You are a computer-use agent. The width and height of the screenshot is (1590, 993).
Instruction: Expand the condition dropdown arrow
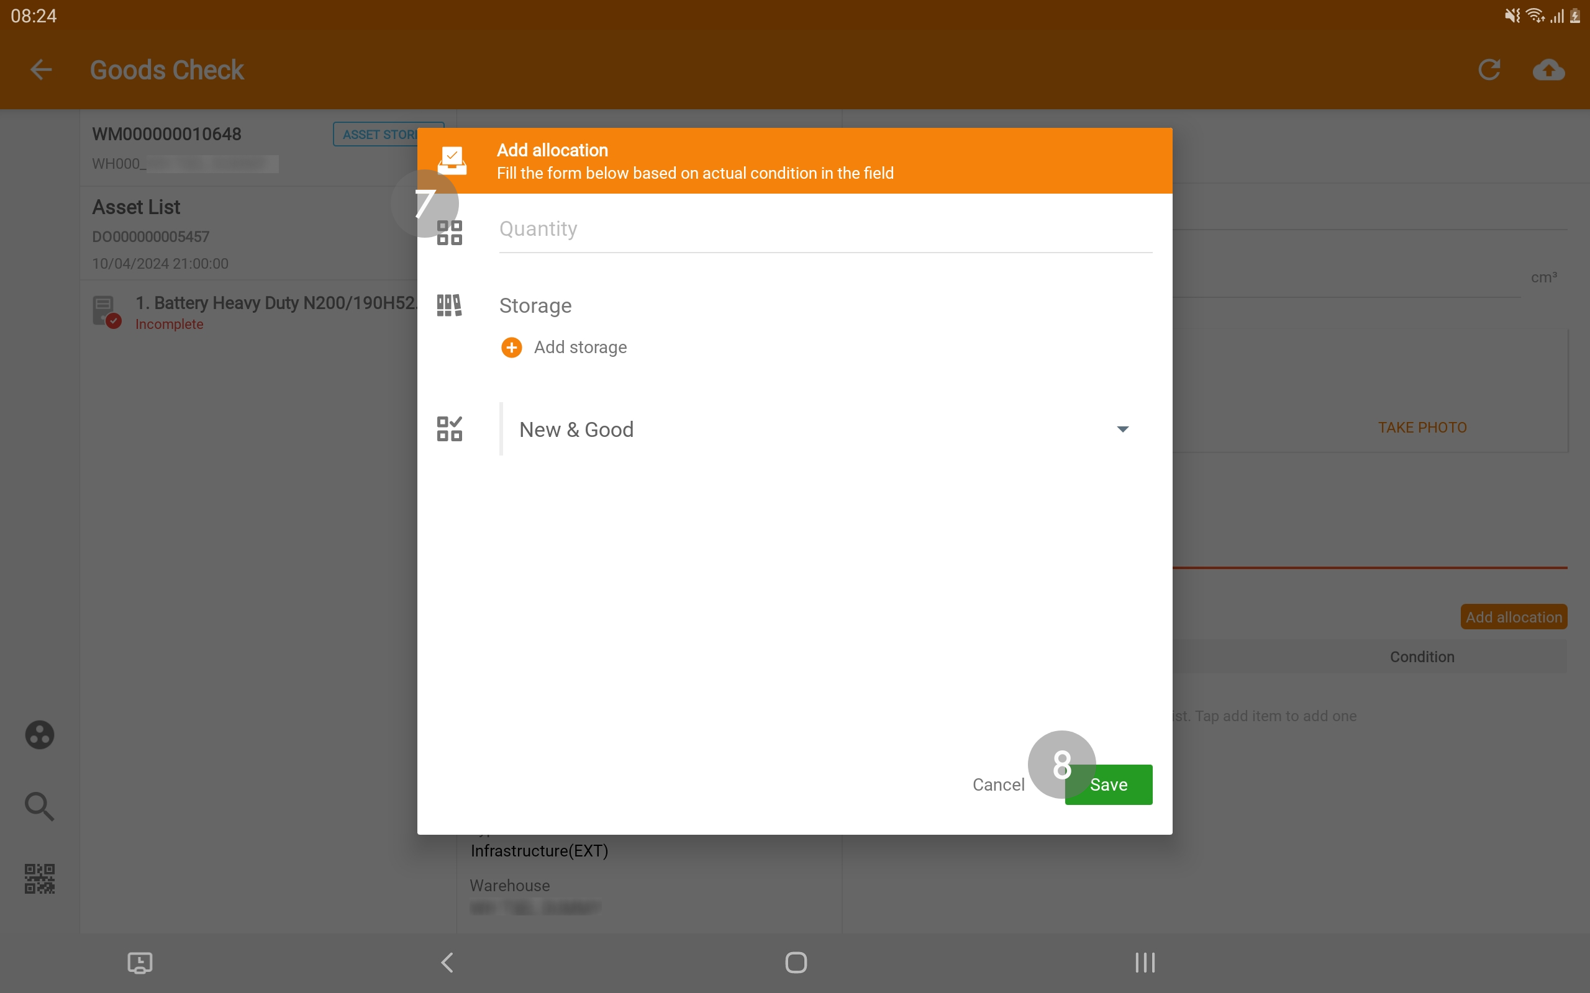click(1122, 429)
